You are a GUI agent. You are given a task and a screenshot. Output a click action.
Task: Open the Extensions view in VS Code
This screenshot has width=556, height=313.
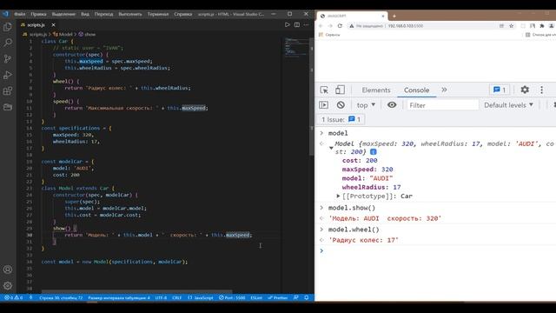point(8,90)
